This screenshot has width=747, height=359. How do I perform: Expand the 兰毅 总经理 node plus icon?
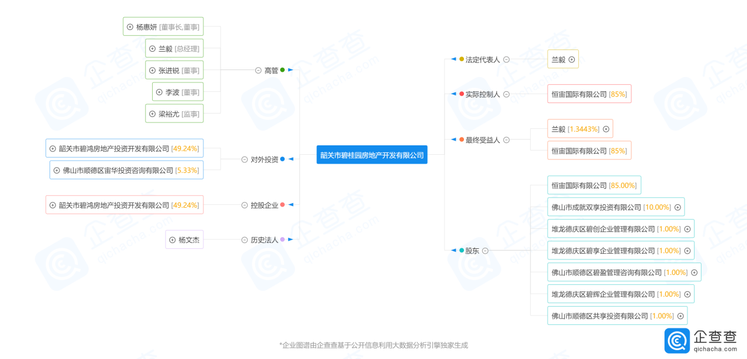pyautogui.click(x=153, y=49)
